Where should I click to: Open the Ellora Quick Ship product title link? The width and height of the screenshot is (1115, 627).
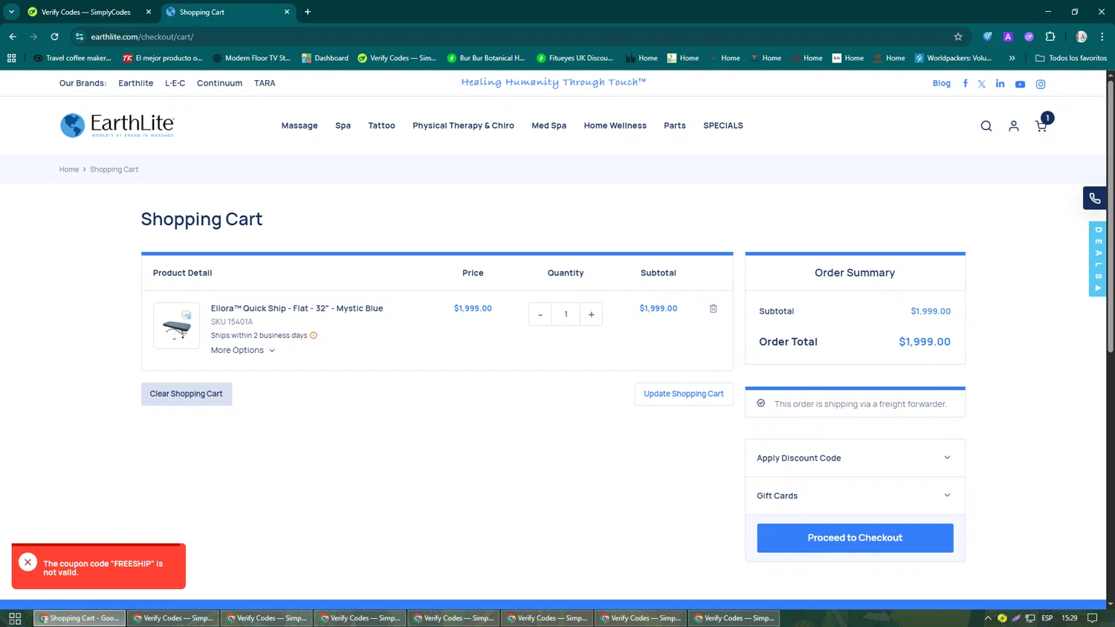pyautogui.click(x=297, y=308)
